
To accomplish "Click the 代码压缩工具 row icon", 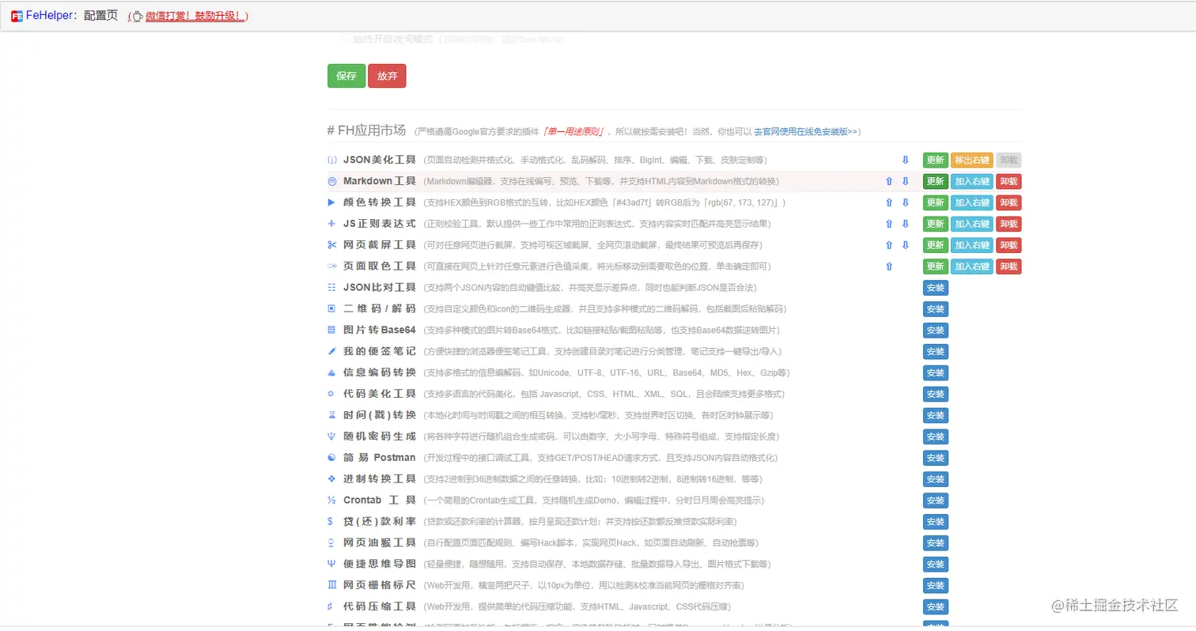I will [331, 606].
